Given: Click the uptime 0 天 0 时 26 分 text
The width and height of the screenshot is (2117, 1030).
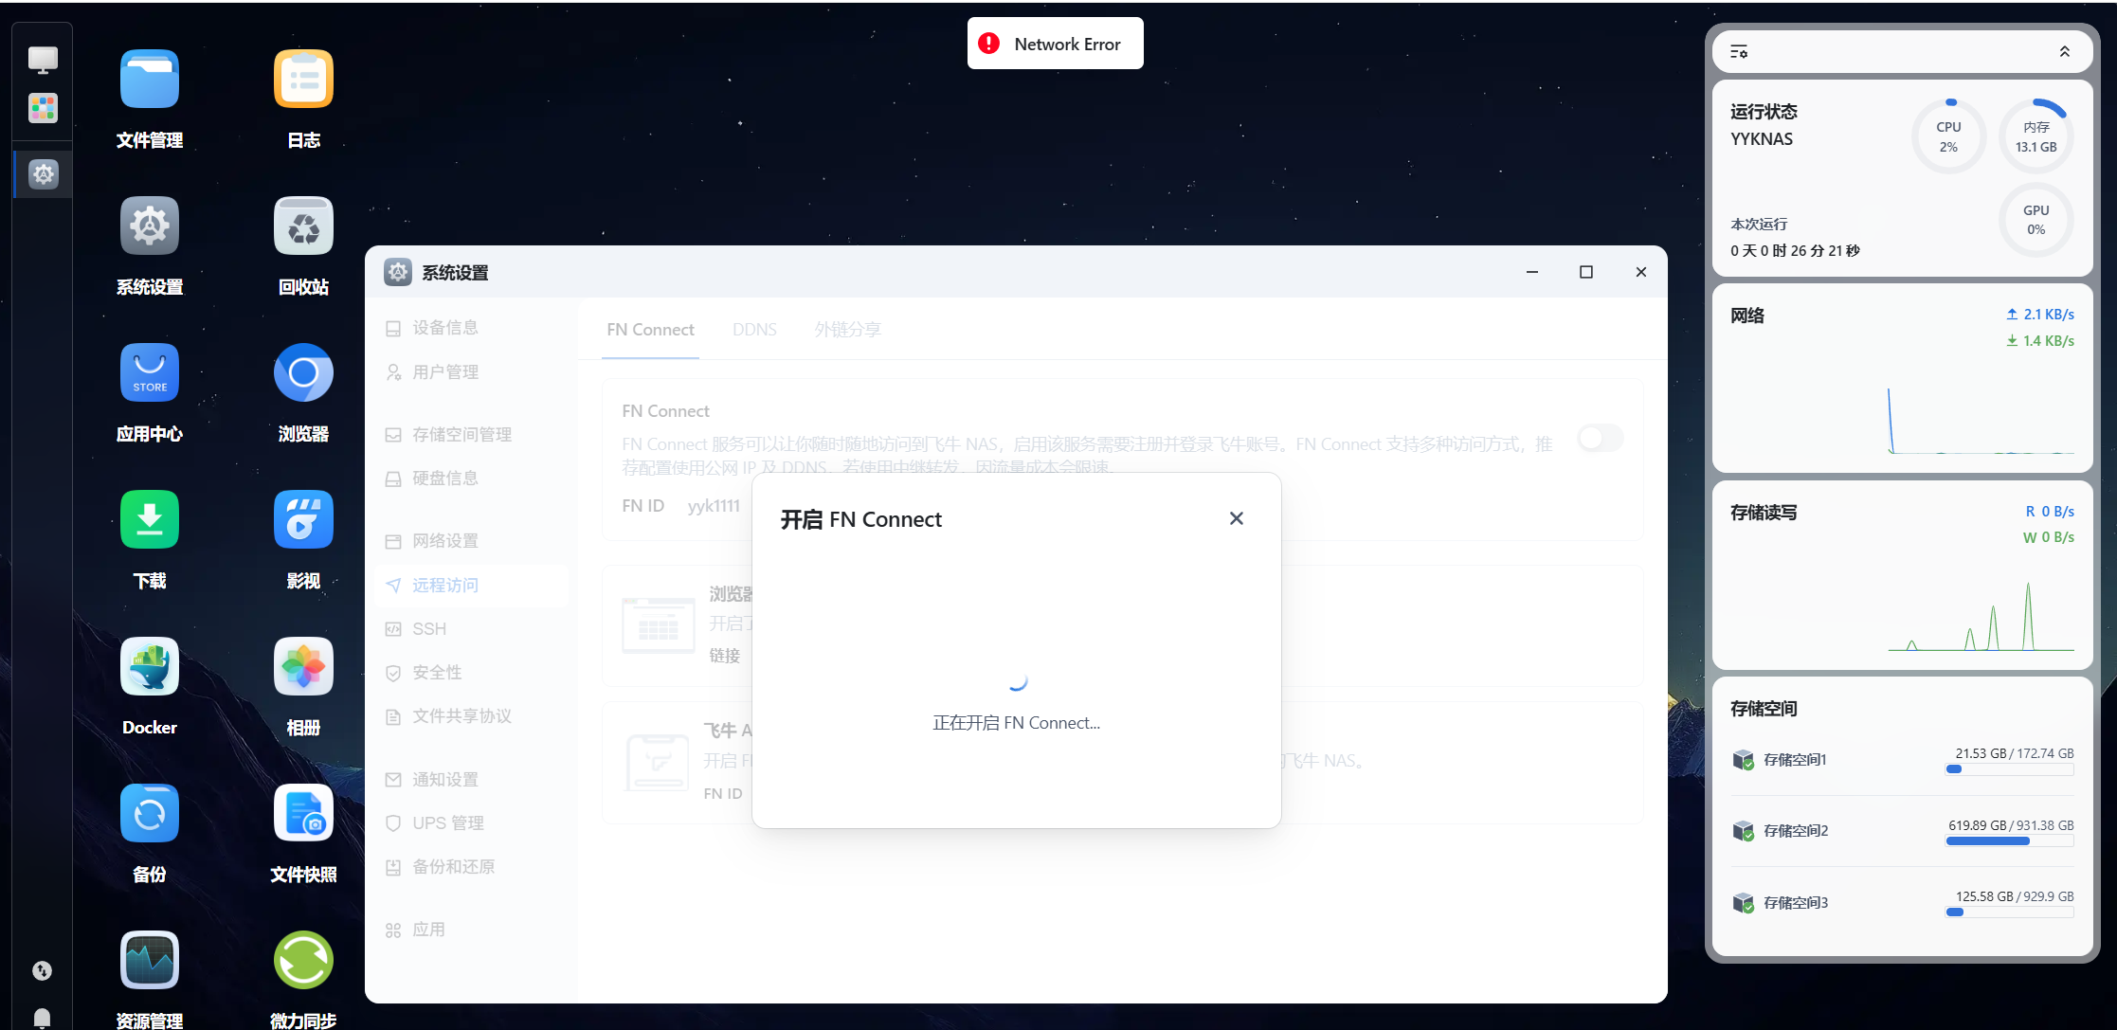Looking at the screenshot, I should point(1795,251).
